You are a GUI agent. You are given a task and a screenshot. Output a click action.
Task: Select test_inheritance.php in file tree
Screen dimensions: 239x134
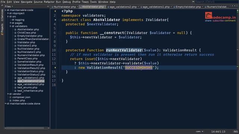coord(30,91)
